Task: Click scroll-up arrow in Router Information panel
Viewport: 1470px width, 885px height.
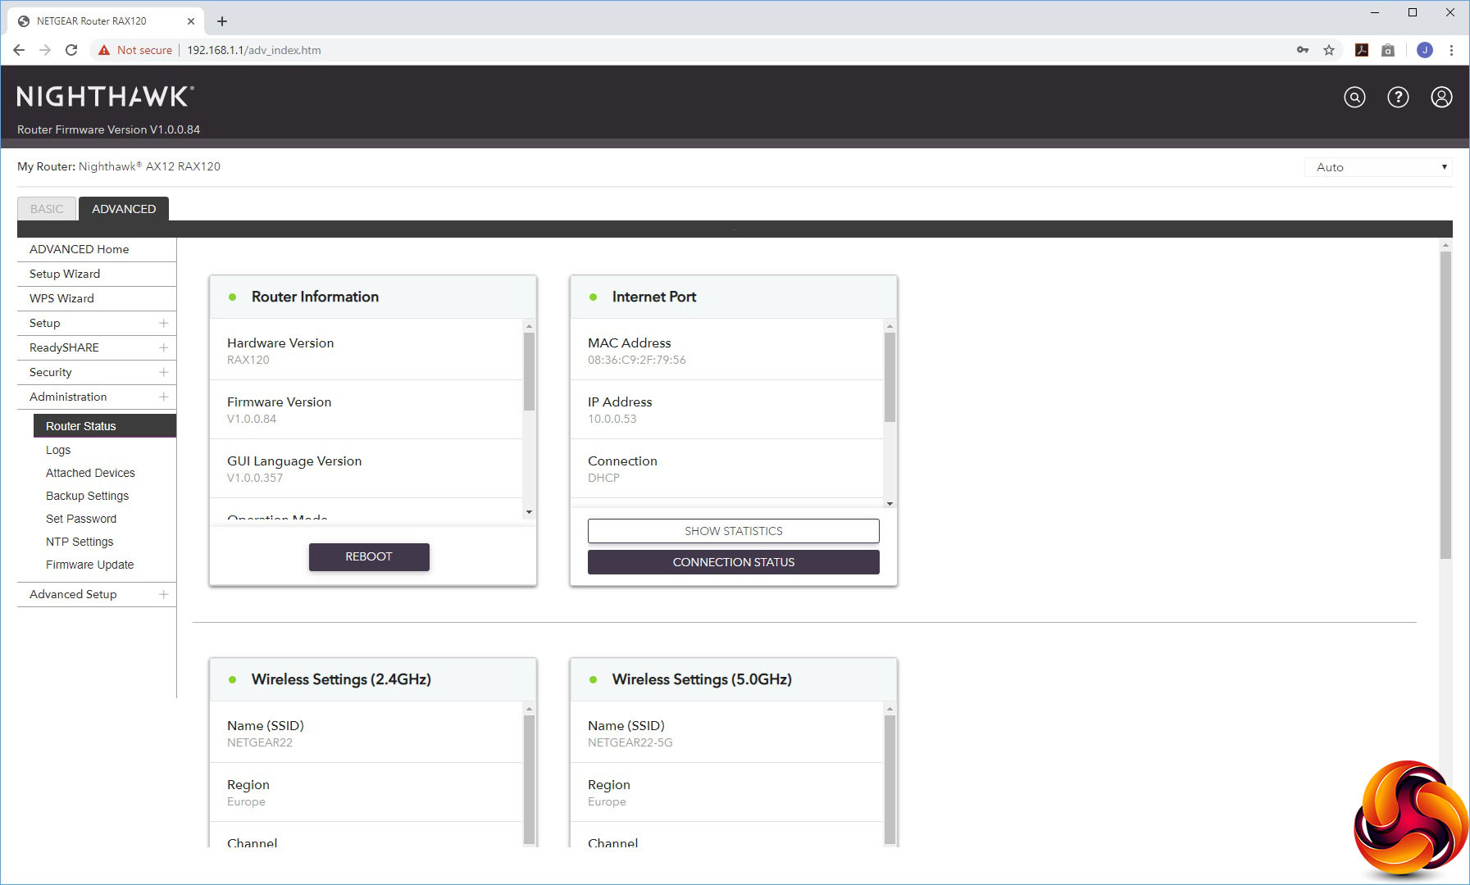Action: pos(529,325)
